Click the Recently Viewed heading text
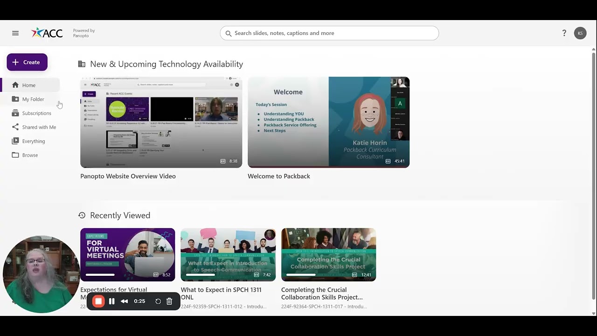The height and width of the screenshot is (336, 597). 120,215
